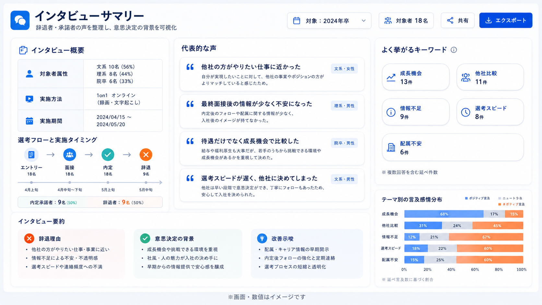Click the 院卒・男性 tag
This screenshot has height=305, width=542.
coord(344,143)
